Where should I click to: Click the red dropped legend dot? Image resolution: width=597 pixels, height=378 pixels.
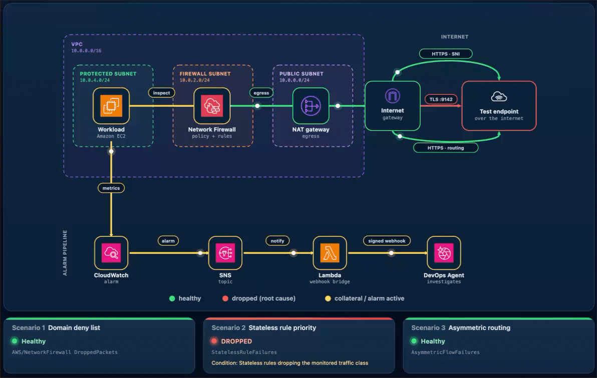(225, 298)
